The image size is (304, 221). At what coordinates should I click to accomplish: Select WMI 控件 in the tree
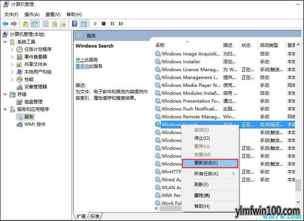(35, 124)
